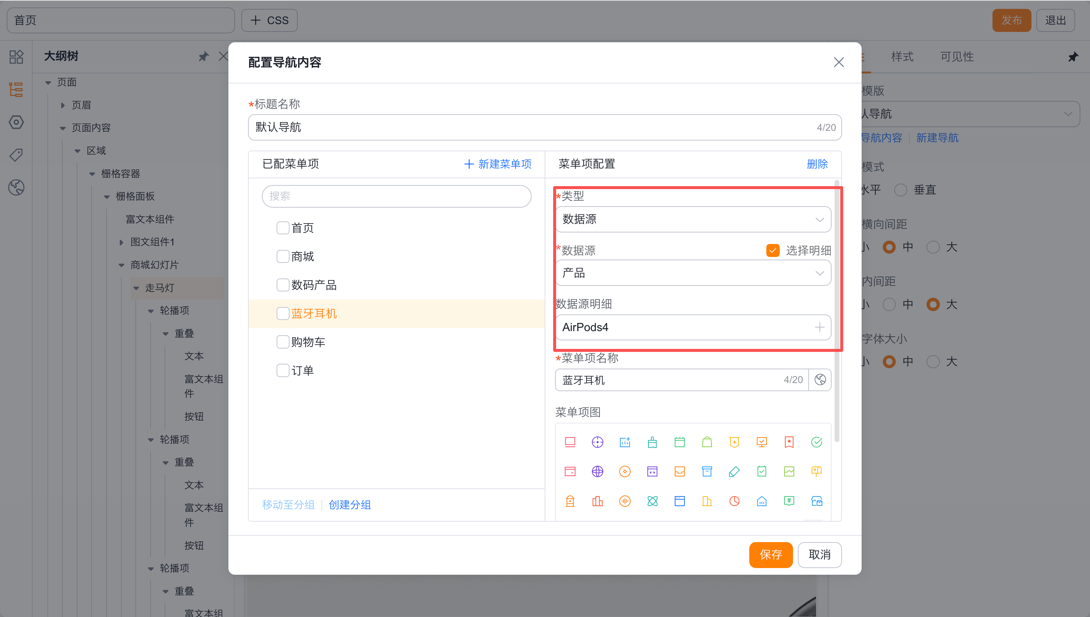
Task: Choose the red star bookmark menu icon
Action: click(x=789, y=442)
